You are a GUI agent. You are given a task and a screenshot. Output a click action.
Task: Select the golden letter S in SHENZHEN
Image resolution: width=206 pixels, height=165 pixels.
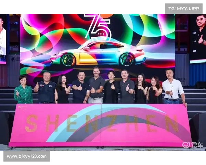point(32,123)
